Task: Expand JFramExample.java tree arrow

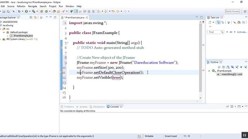Action: (7, 36)
